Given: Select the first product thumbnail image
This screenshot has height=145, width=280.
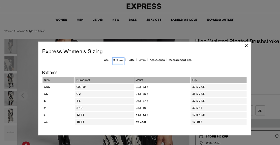Looking at the screenshot, I should point(10,46).
